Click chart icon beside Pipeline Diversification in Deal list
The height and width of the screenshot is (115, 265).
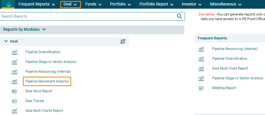14,52
